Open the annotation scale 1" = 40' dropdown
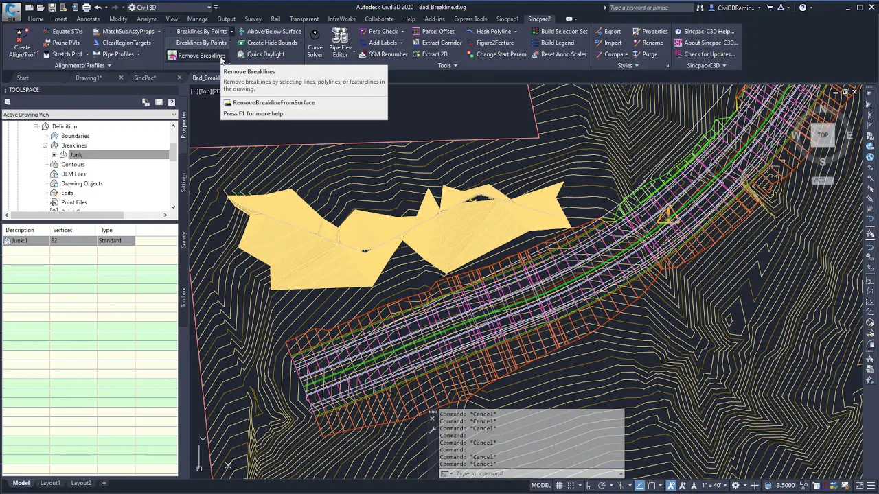 715,485
